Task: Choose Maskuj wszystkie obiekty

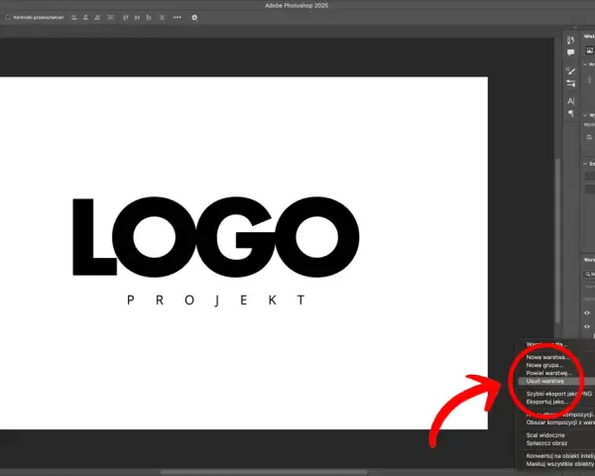Action: tap(560, 464)
